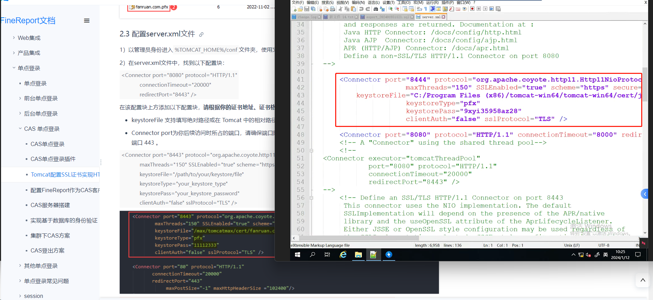Open the 插件(P) menu in Notepad++
Viewport: 653px width, 300px height.
(448, 2)
